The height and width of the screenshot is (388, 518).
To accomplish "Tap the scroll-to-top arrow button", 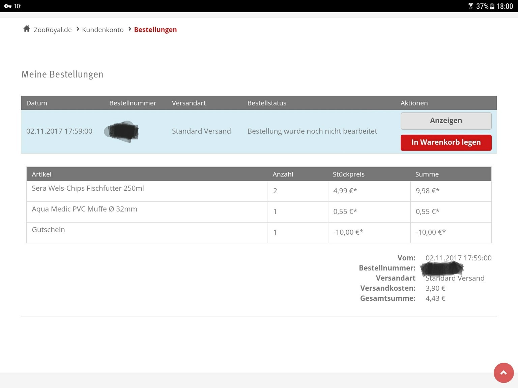I will pyautogui.click(x=503, y=373).
